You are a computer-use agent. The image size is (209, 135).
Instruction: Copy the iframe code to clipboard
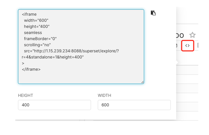pyautogui.click(x=153, y=13)
